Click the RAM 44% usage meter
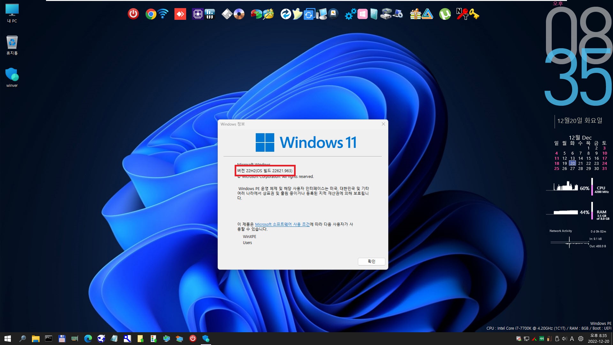This screenshot has width=613, height=345. click(x=578, y=211)
